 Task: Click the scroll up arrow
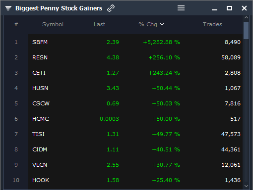pos(246,17)
